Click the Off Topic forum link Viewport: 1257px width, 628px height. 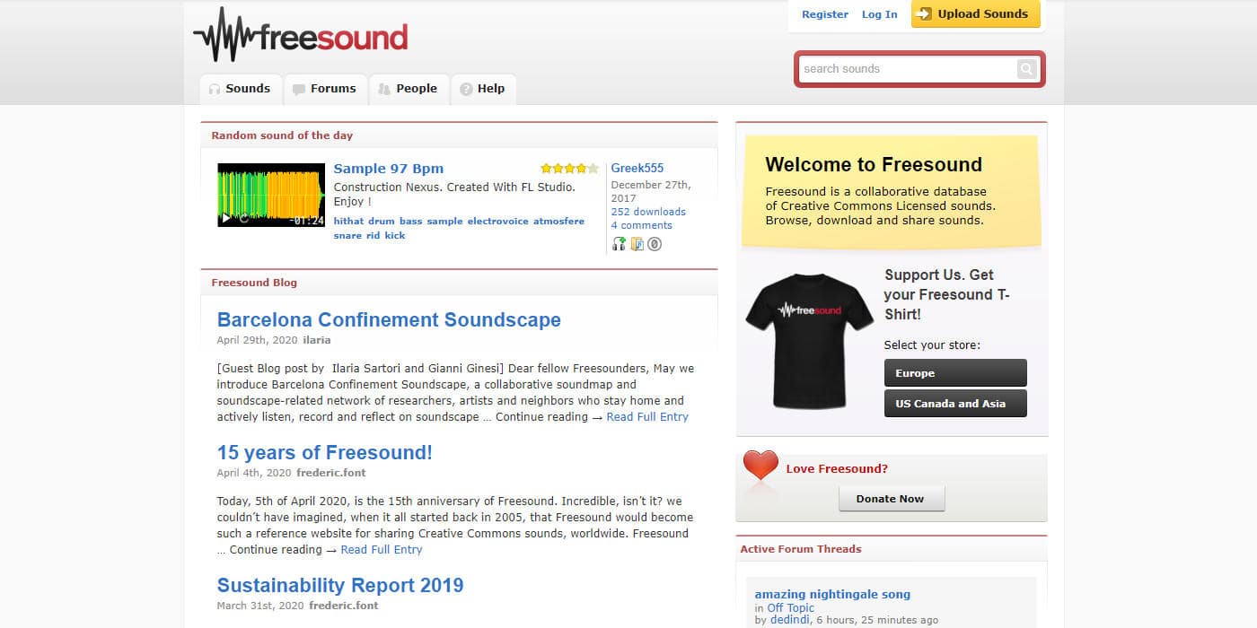[x=791, y=608]
